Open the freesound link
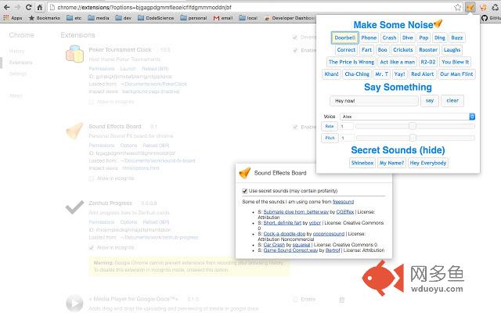Image resolution: width=501 pixels, height=313 pixels. point(343,202)
